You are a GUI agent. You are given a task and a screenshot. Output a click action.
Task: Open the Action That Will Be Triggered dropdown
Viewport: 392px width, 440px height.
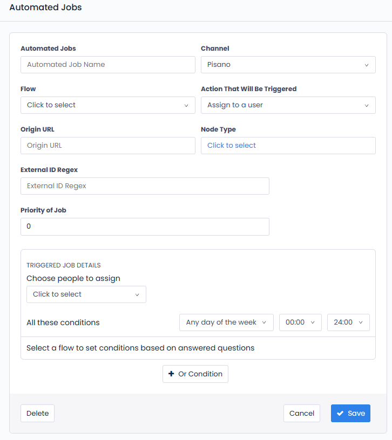point(288,105)
